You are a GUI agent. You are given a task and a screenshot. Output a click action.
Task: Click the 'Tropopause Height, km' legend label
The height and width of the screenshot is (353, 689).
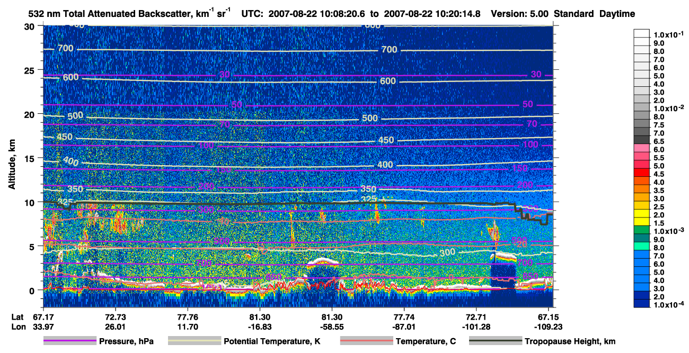(570, 341)
